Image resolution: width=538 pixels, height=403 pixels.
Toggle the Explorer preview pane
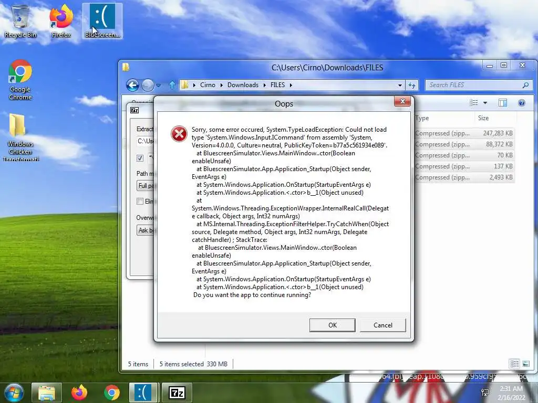point(503,103)
